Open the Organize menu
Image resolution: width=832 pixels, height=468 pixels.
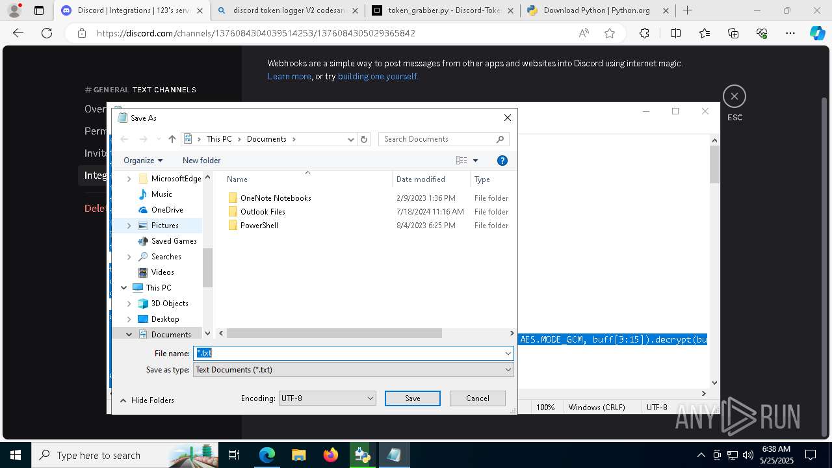tap(143, 161)
